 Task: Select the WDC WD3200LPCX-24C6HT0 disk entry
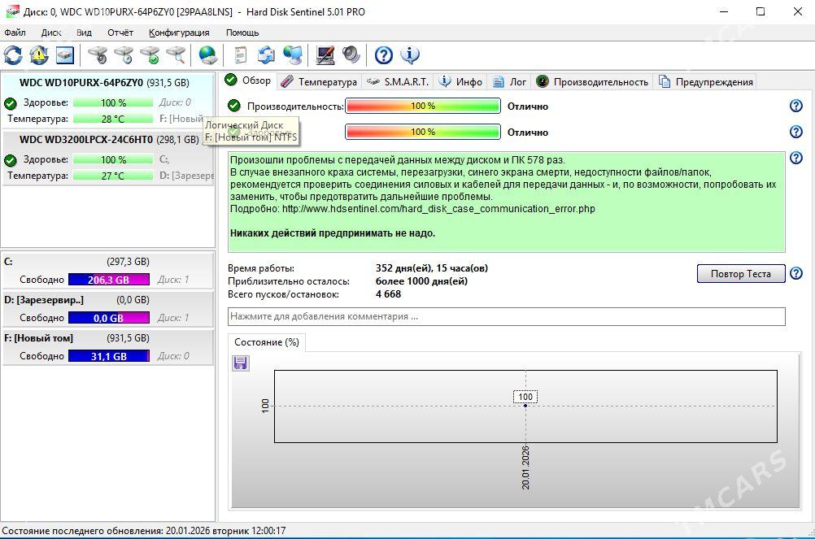tap(86, 140)
